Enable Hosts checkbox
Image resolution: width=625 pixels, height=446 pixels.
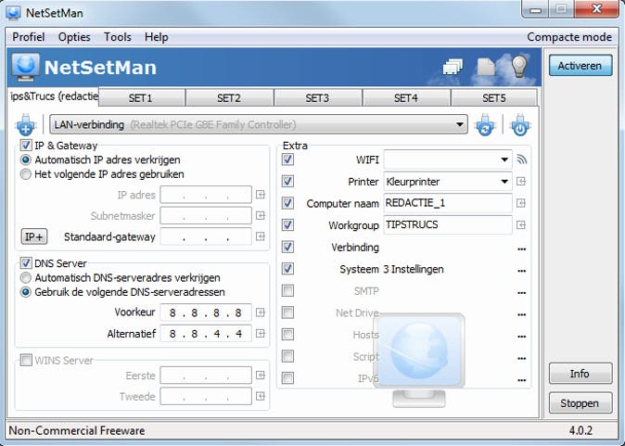[x=287, y=334]
